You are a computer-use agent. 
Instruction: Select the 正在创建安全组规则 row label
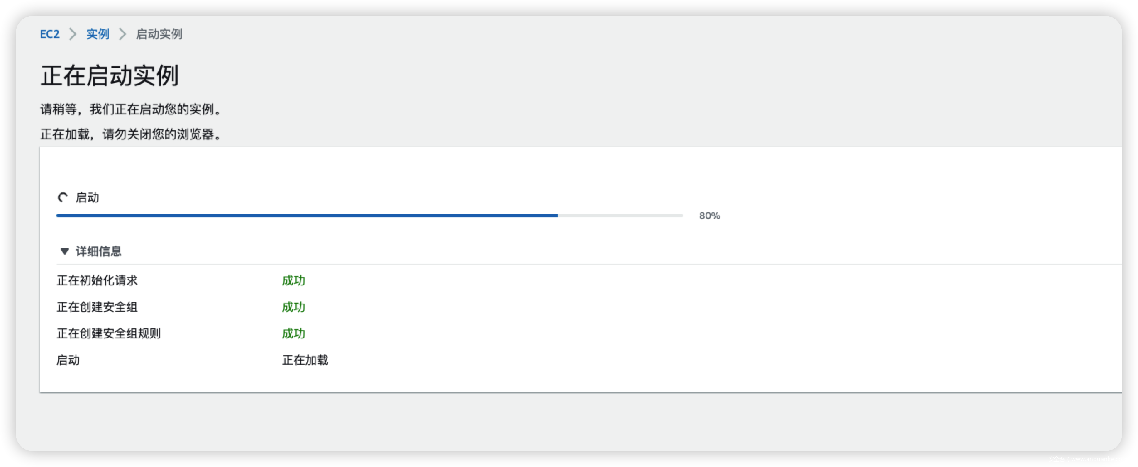pos(109,333)
